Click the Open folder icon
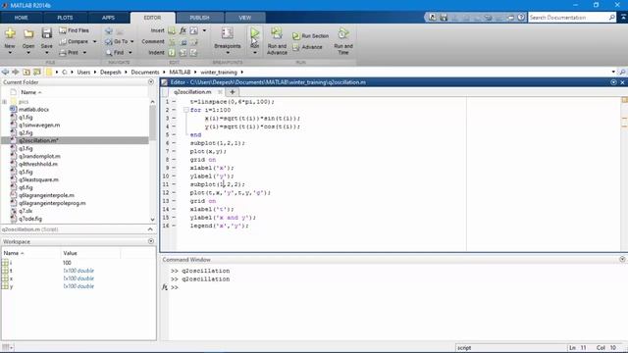The height and width of the screenshot is (353, 628). pyautogui.click(x=28, y=33)
